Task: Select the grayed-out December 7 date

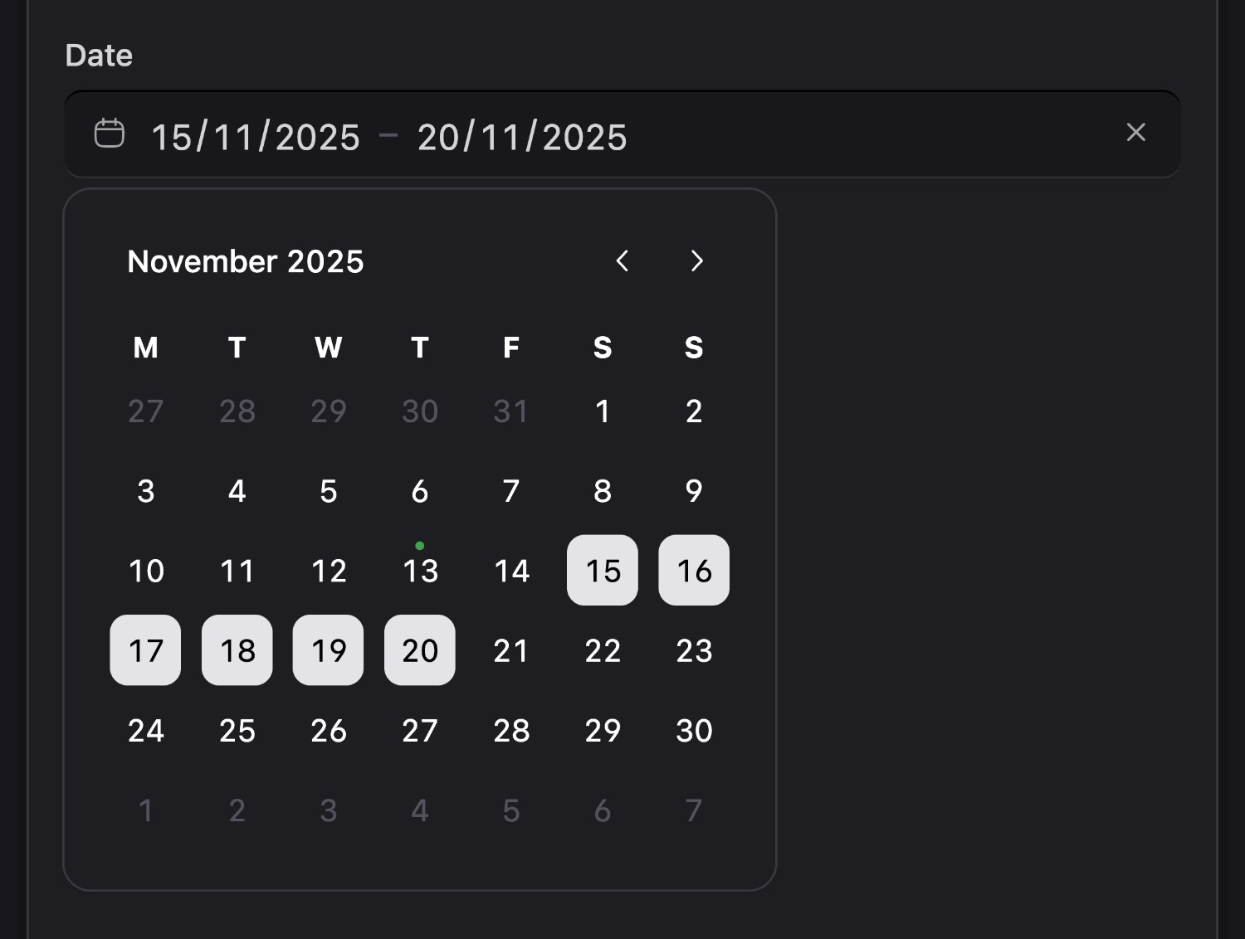Action: click(x=693, y=810)
